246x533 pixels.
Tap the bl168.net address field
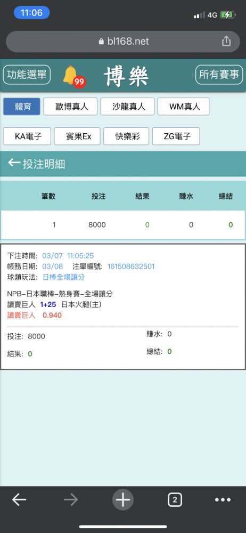coord(123,42)
